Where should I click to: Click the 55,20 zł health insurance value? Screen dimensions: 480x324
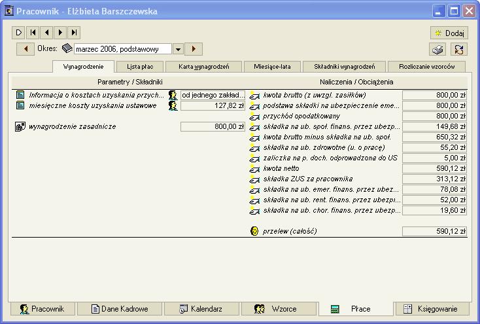pos(434,147)
